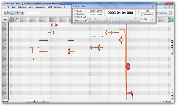The image size is (177, 106).
Task: Click the rewind transport button
Action: pyautogui.click(x=96, y=19)
